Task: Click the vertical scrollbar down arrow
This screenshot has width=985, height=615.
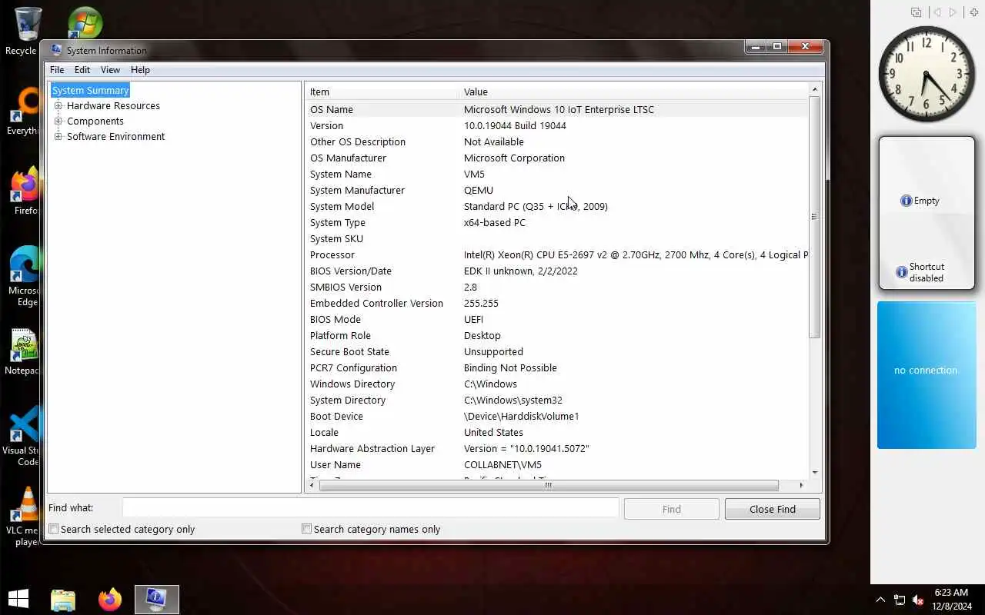Action: pos(814,472)
